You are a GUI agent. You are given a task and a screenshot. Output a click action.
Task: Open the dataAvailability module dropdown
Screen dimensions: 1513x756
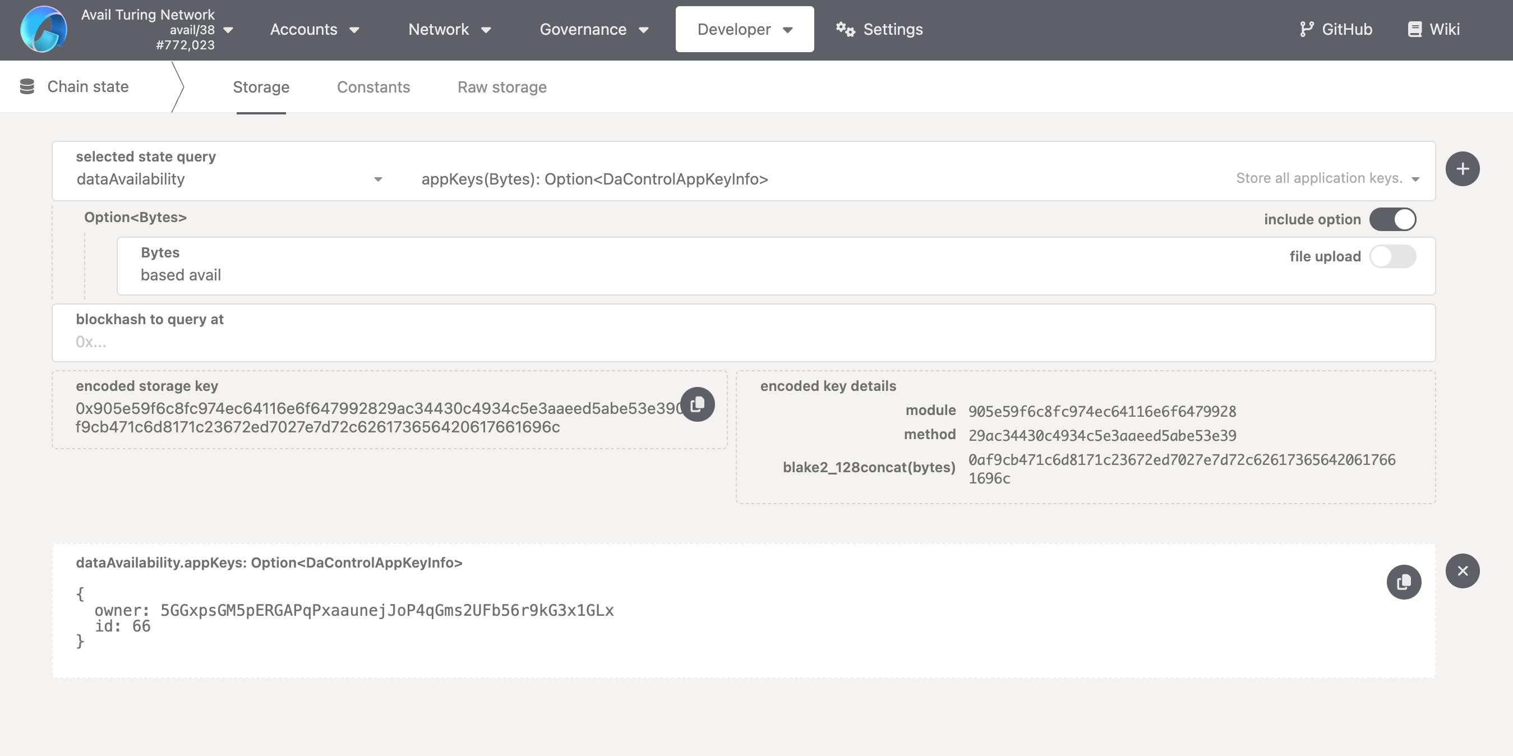[x=229, y=179]
